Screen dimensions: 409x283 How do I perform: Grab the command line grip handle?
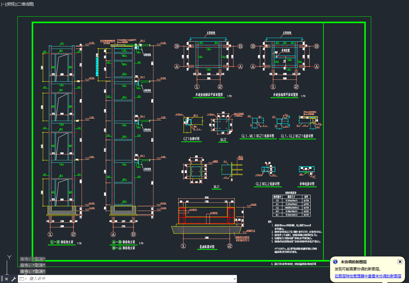tap(2, 279)
